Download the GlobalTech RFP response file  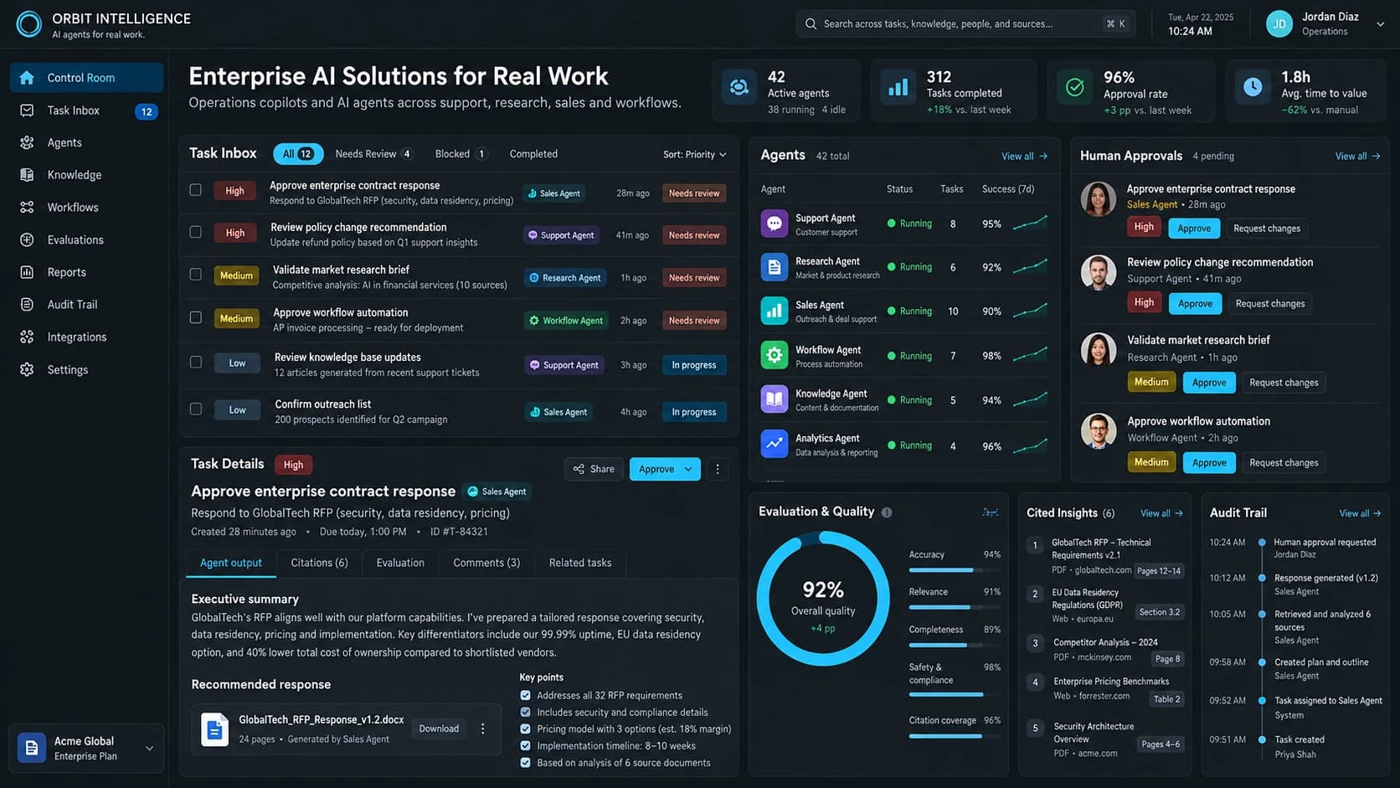coord(439,729)
